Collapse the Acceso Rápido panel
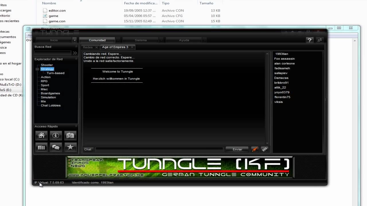Screen dimensions: 367x206 click(x=76, y=126)
